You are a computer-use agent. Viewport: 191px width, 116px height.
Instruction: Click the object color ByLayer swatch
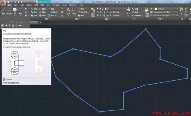point(156,9)
